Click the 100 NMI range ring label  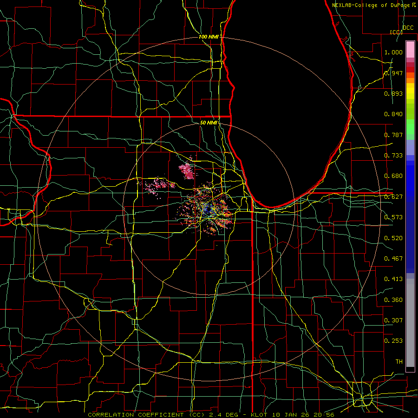tap(209, 37)
